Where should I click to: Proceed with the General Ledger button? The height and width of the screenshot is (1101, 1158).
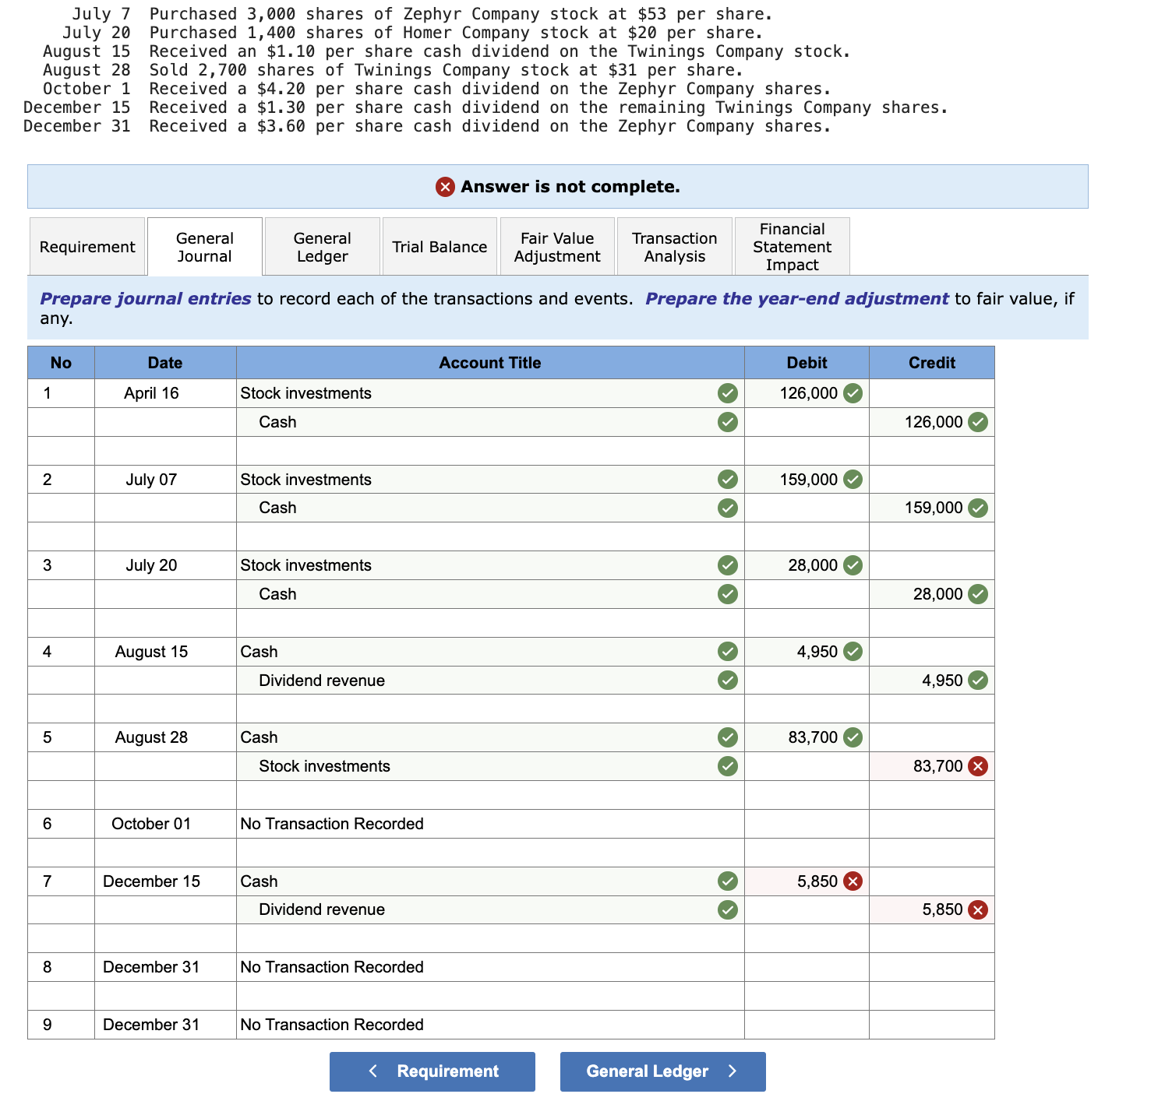point(663,1071)
